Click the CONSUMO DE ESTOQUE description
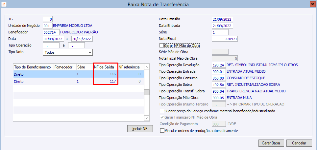Viewport: 317px width, 150px height. point(246,78)
